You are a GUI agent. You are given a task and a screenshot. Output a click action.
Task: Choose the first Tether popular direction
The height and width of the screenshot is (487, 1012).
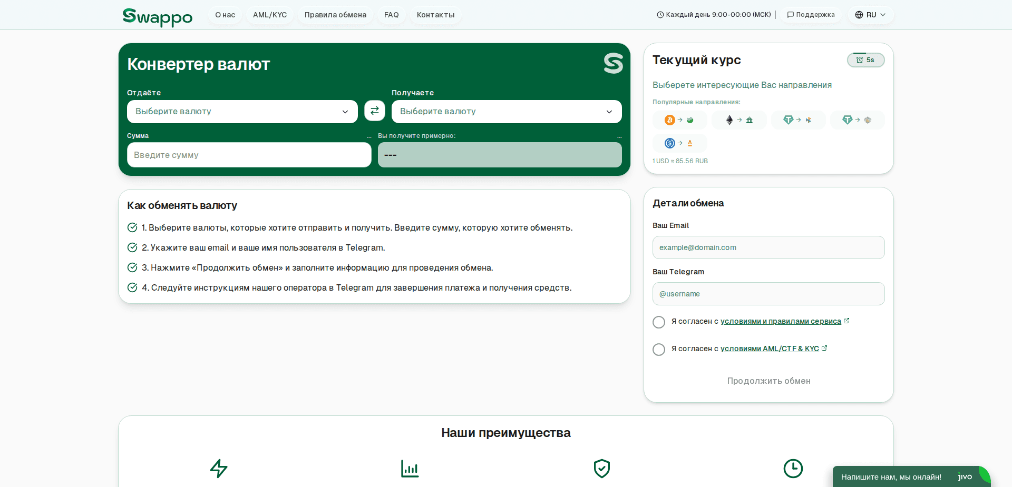point(798,120)
